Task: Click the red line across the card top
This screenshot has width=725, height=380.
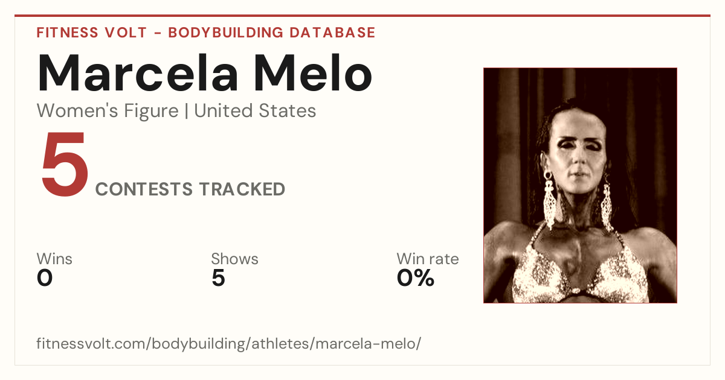Action: coord(362,16)
